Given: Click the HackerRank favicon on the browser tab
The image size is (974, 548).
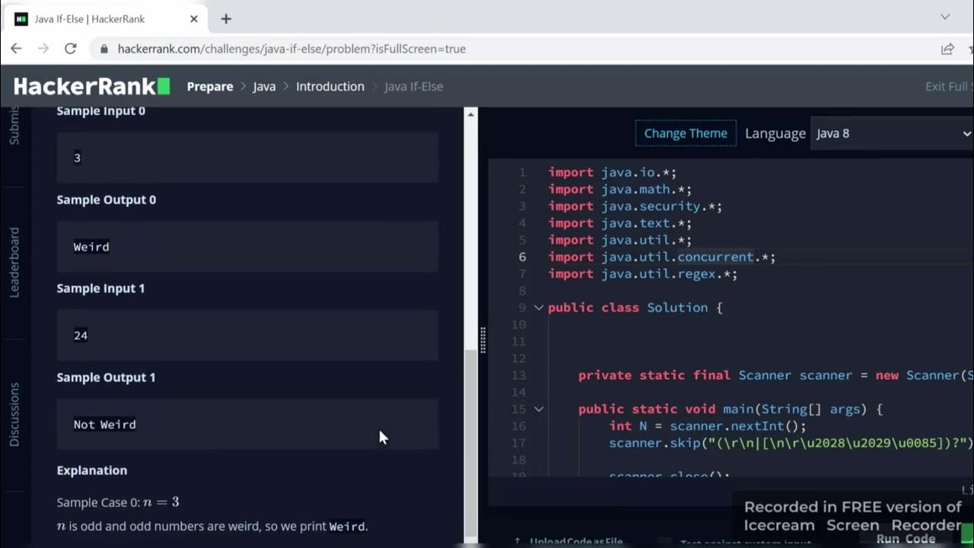Looking at the screenshot, I should click(21, 19).
